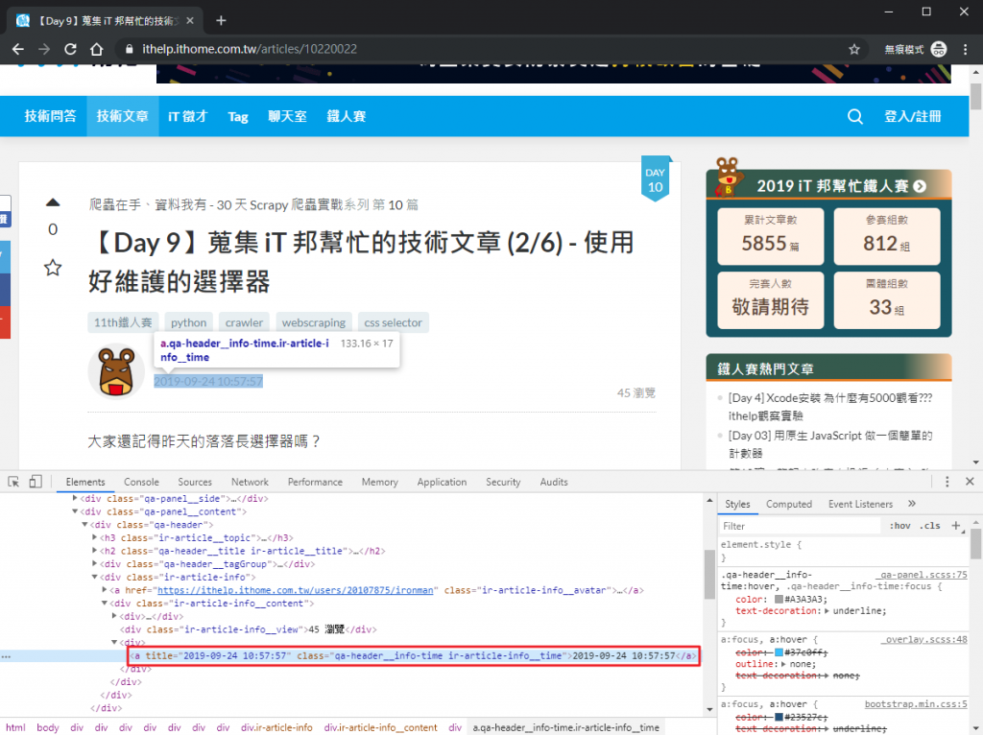Open the css selector tag

(393, 322)
